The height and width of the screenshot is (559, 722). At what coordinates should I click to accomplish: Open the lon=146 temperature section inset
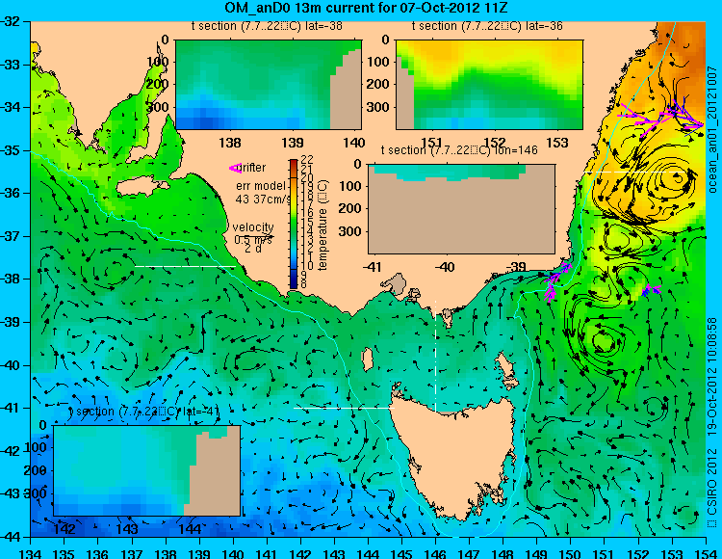pos(461,209)
